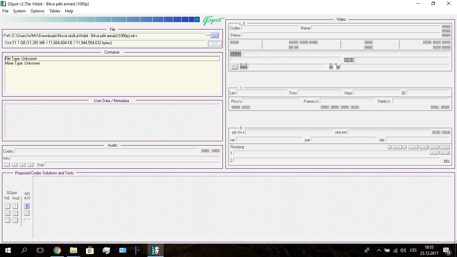This screenshot has height=257, width=457.
Task: Click the MPG2 indicator badge
Action: coord(446,26)
